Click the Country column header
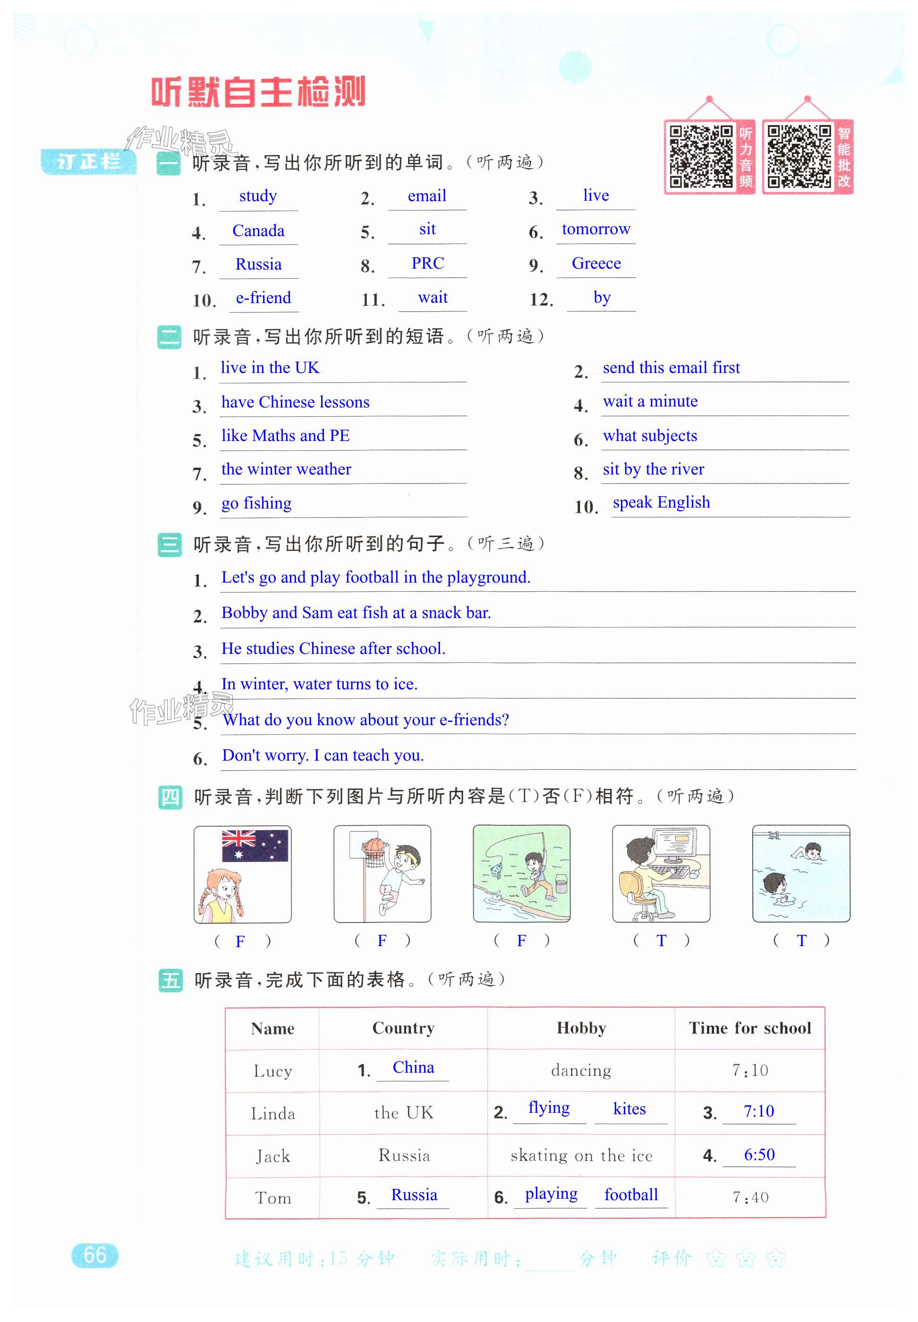 pos(403,1028)
